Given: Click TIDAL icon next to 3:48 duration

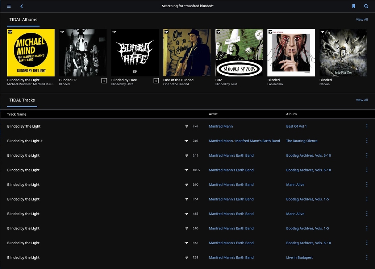Looking at the screenshot, I should click(186, 127).
